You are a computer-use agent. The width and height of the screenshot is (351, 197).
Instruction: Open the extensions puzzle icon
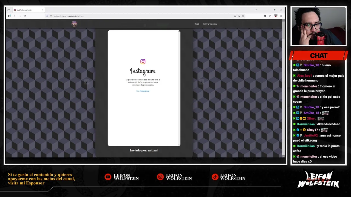(270, 16)
